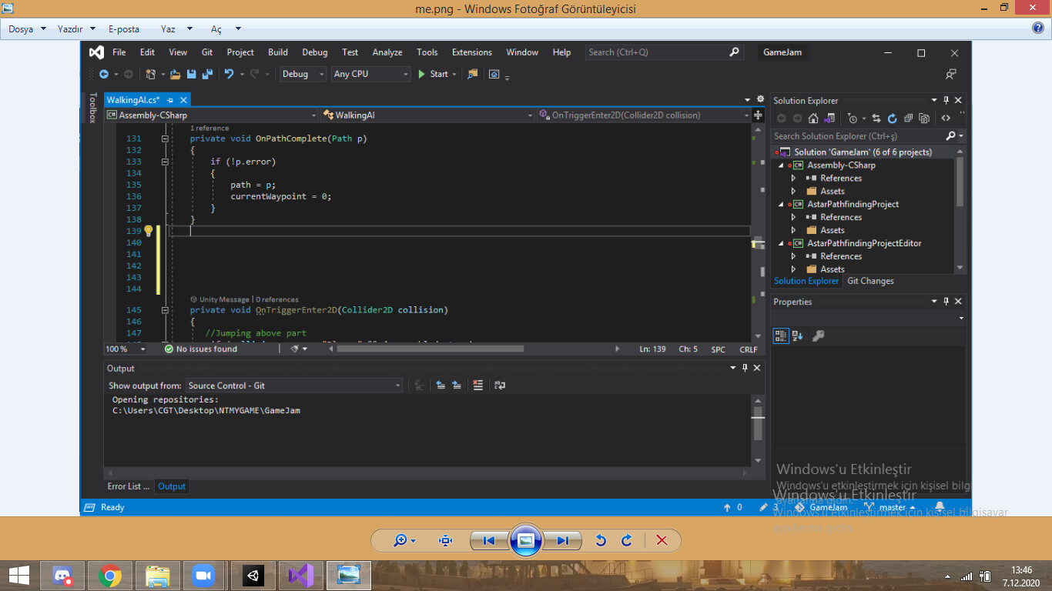Viewport: 1052px width, 591px height.
Task: Refresh the Solution Explorer
Action: coord(893,117)
